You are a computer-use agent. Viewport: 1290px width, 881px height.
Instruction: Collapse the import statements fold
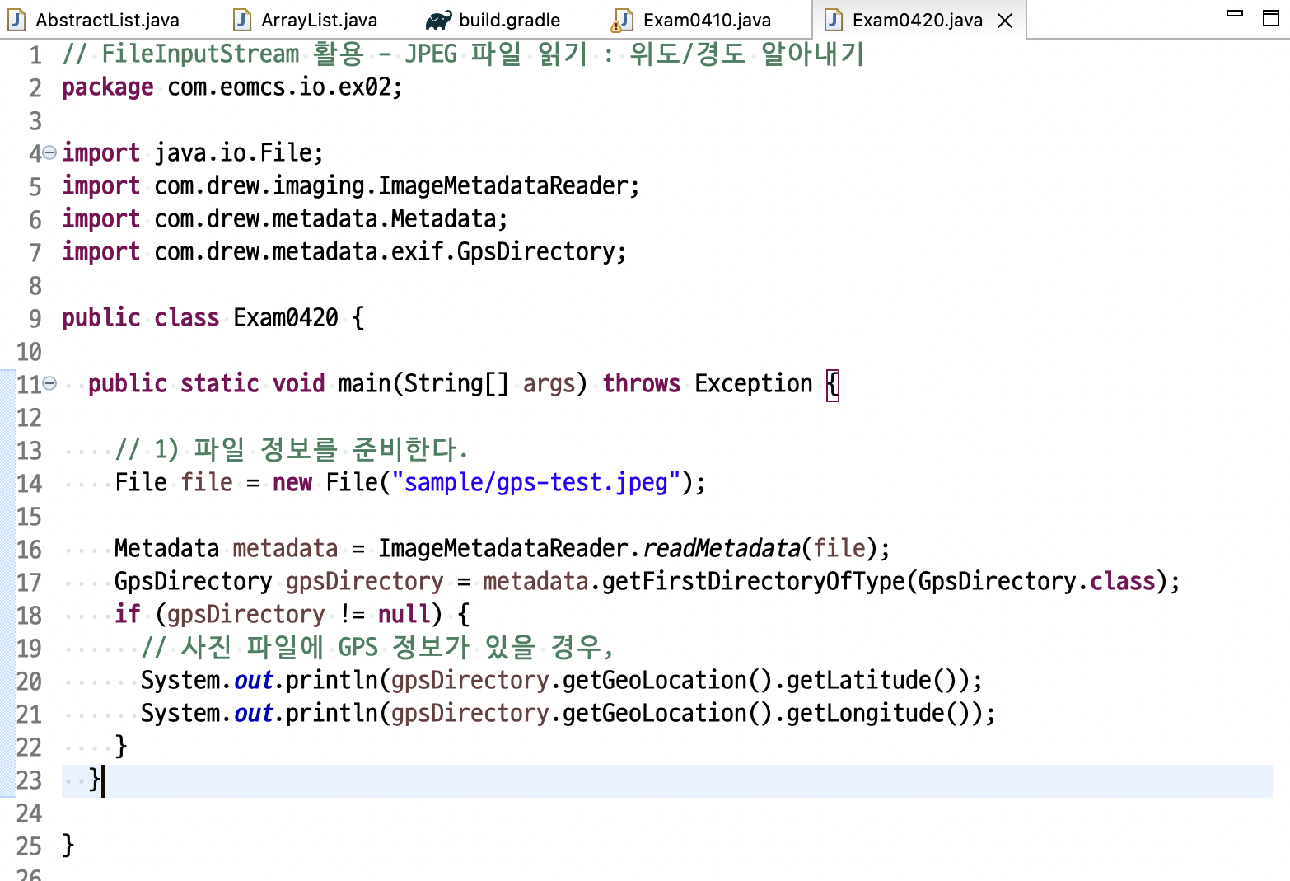pos(49,152)
